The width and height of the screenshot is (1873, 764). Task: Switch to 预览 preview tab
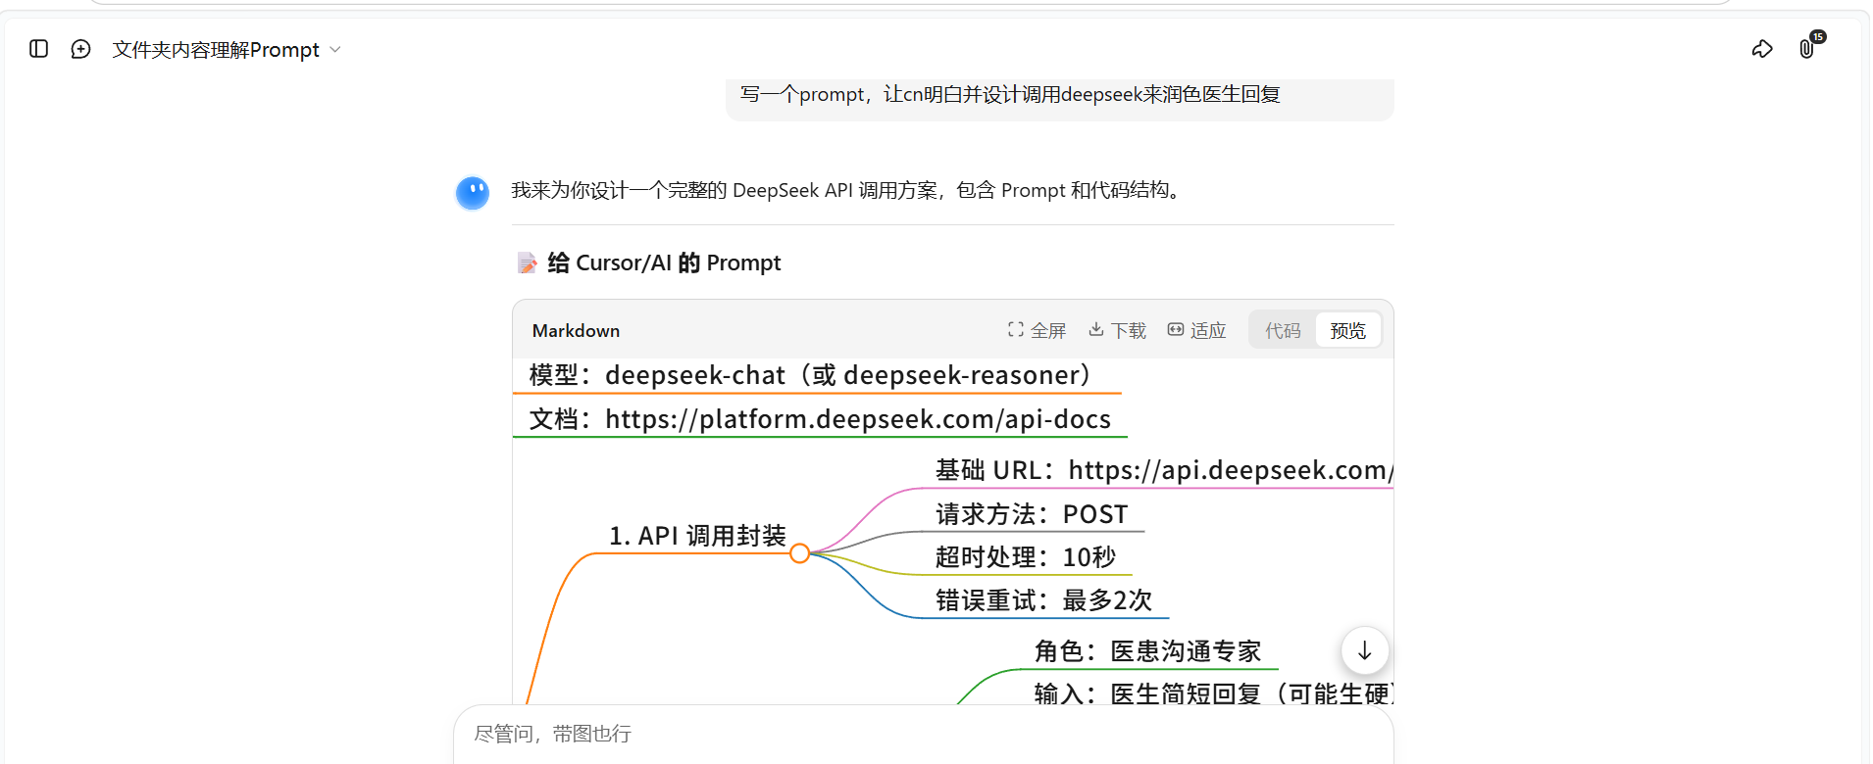coord(1347,330)
